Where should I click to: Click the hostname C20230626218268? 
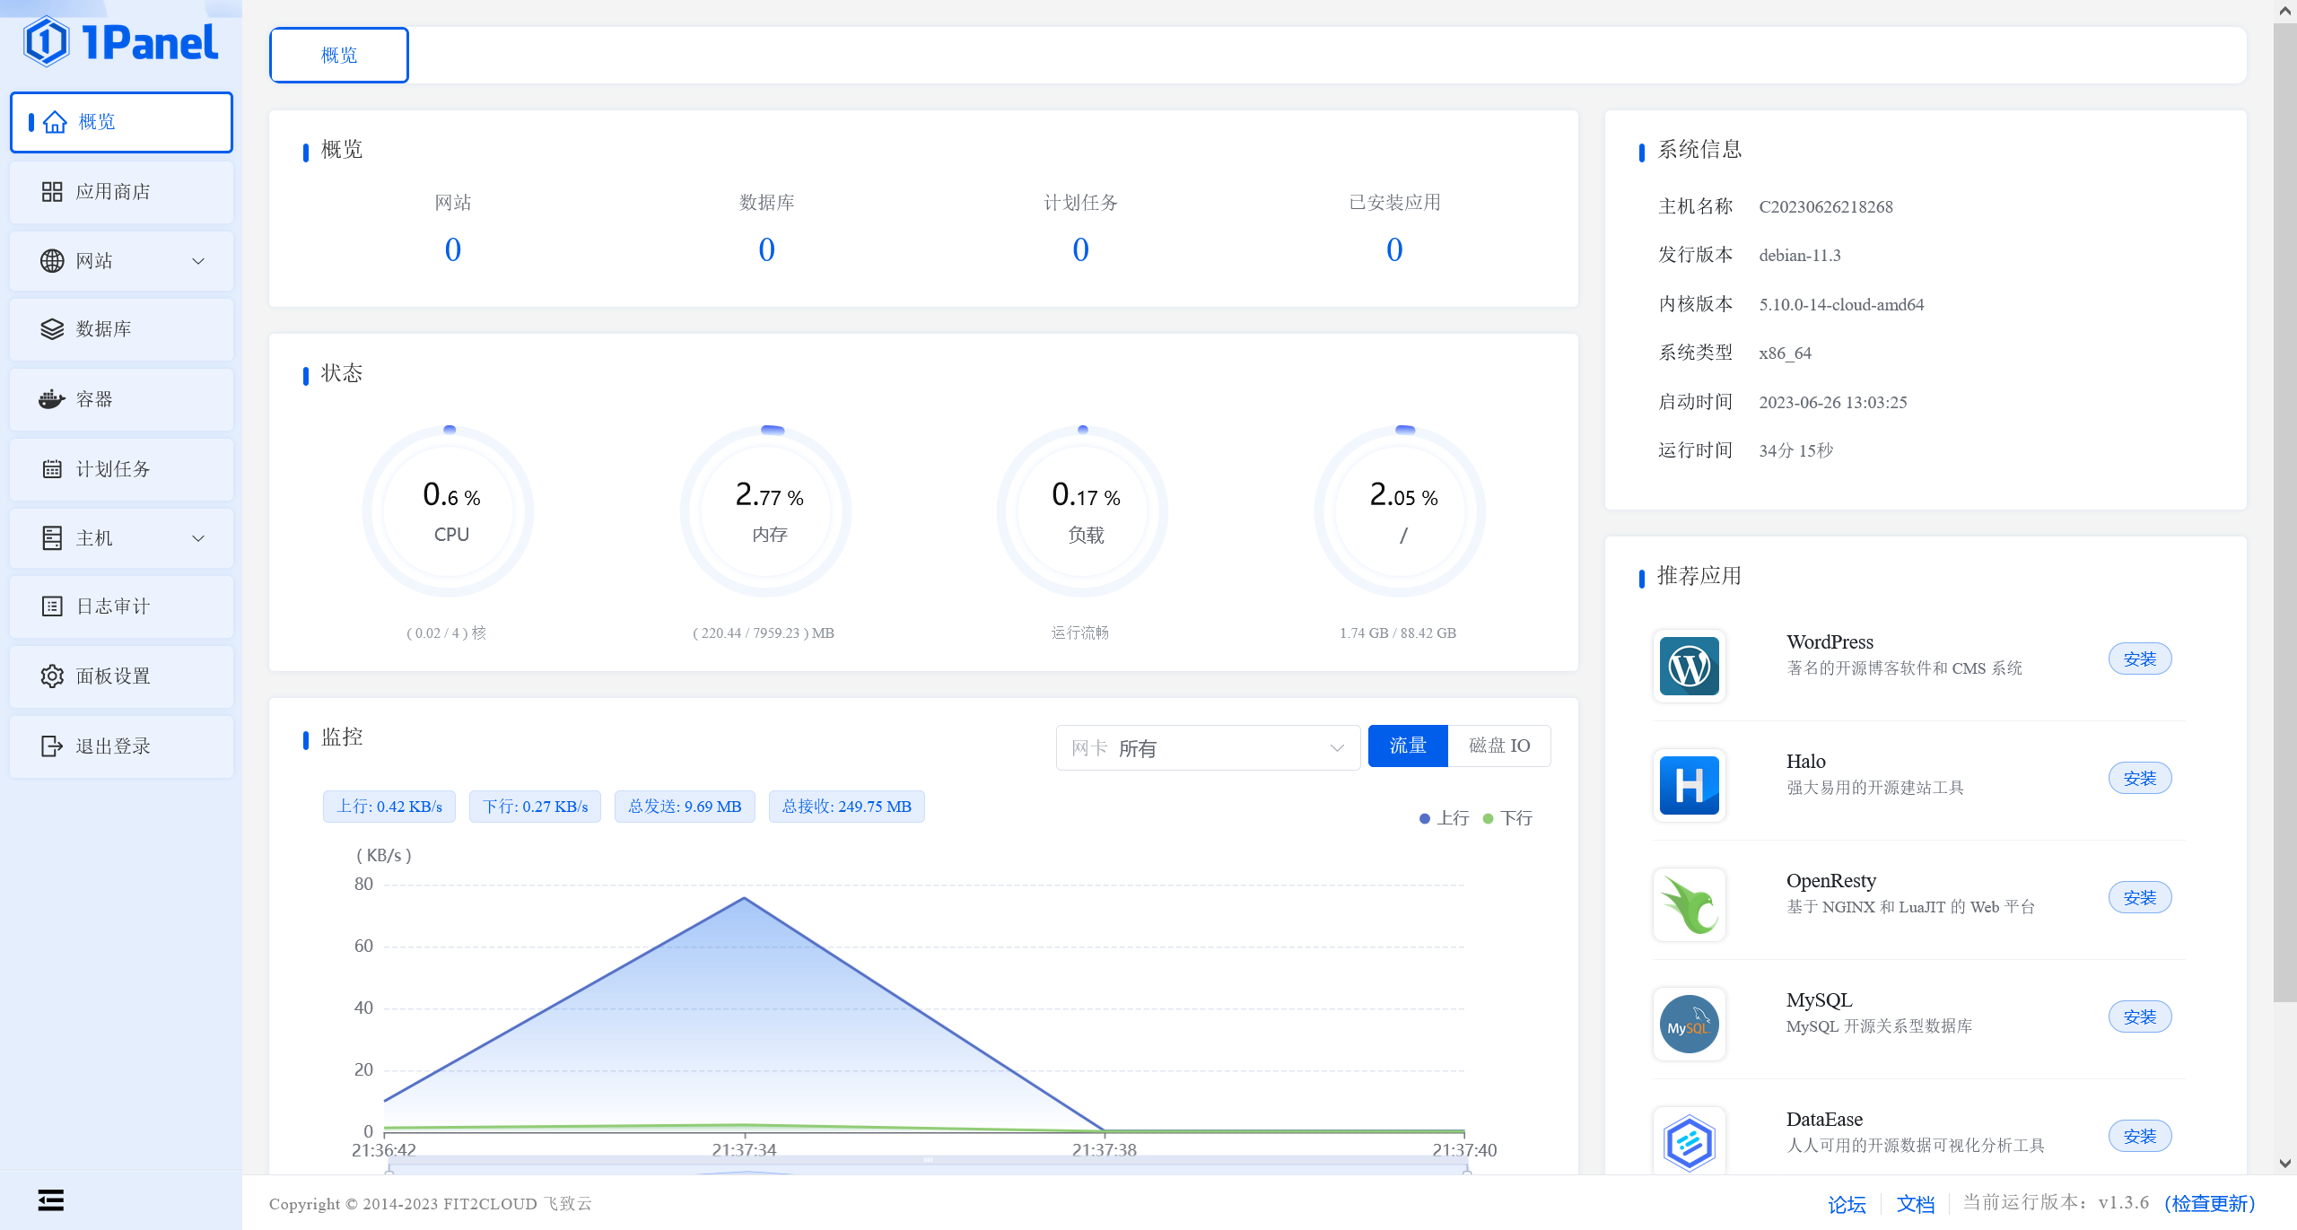pos(1826,207)
